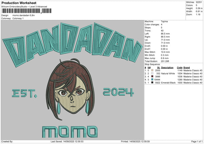This screenshot has height=144, width=204.
Task: Click the Momo character face embroidery preview
Action: tap(70, 89)
